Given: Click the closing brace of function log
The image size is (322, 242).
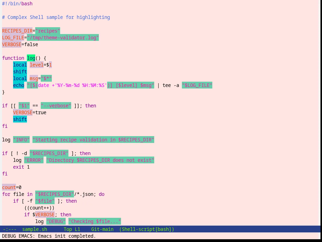Looking at the screenshot, I should click(x=3, y=92).
